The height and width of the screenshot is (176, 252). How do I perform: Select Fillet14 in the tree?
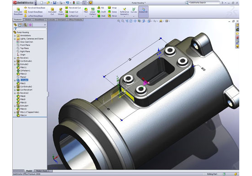tap(22, 115)
